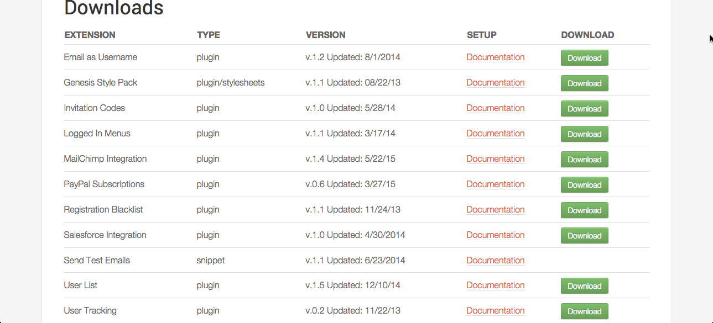This screenshot has width=713, height=323.
Task: Download the Salesforce Integration plugin
Action: click(x=584, y=236)
